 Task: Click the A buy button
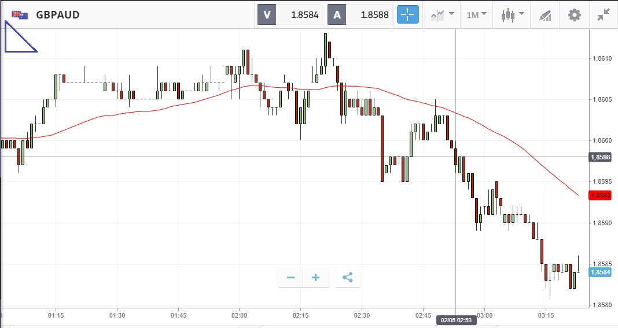(x=337, y=15)
